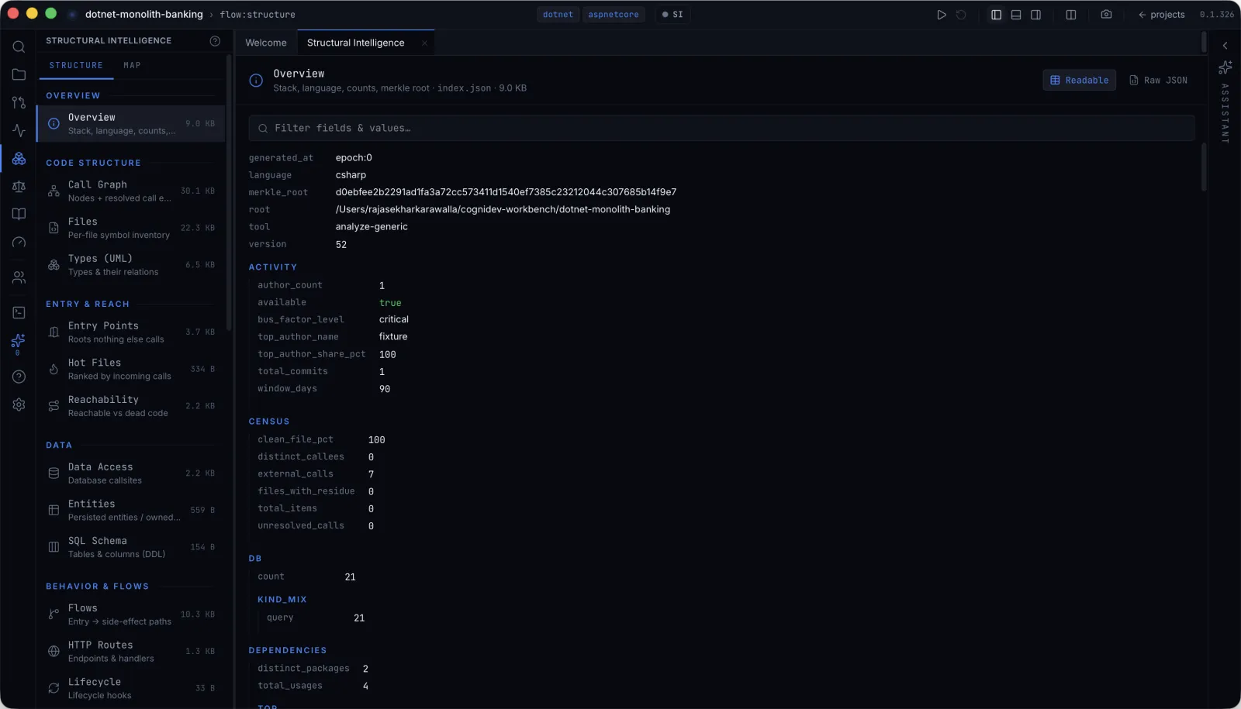Click the SI status indicator

click(672, 15)
